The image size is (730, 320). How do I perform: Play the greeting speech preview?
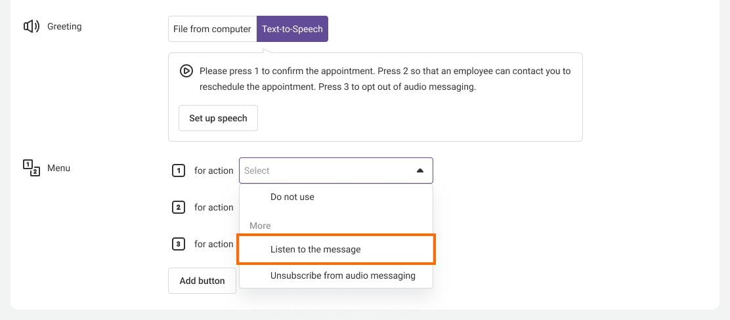(186, 71)
